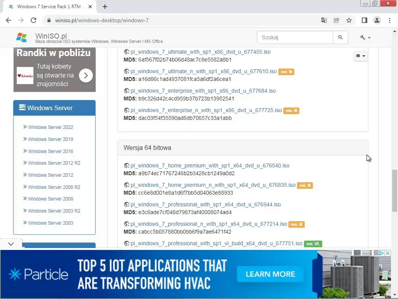The image size is (398, 299).
Task: Open Windows Server 2019 link
Action: point(50,139)
